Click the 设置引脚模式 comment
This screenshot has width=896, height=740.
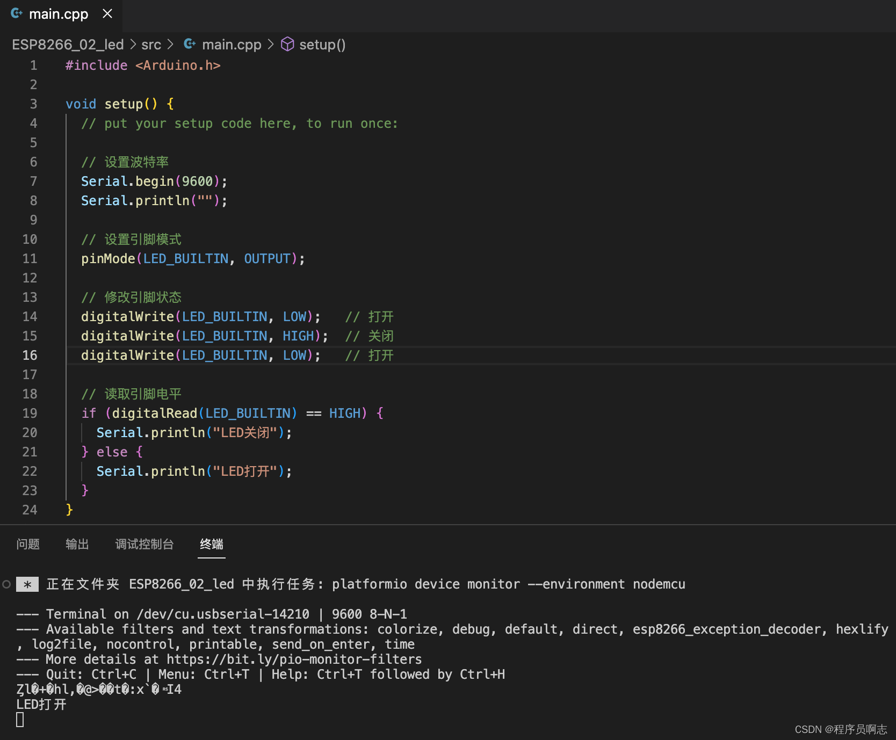[131, 240]
